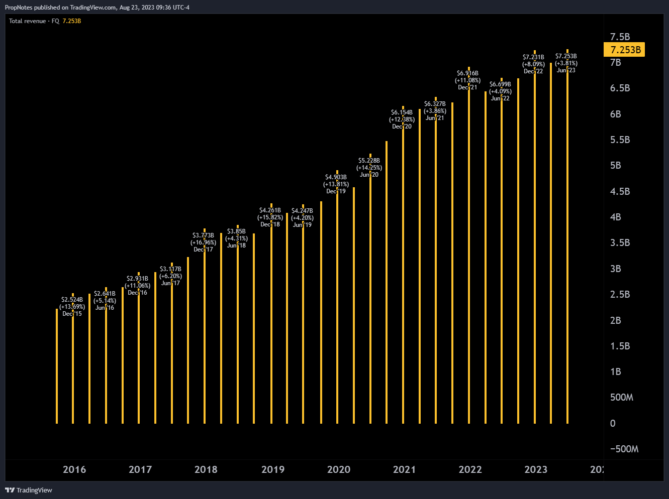
Task: Click the TradingView logo in the footer
Action: [x=29, y=490]
